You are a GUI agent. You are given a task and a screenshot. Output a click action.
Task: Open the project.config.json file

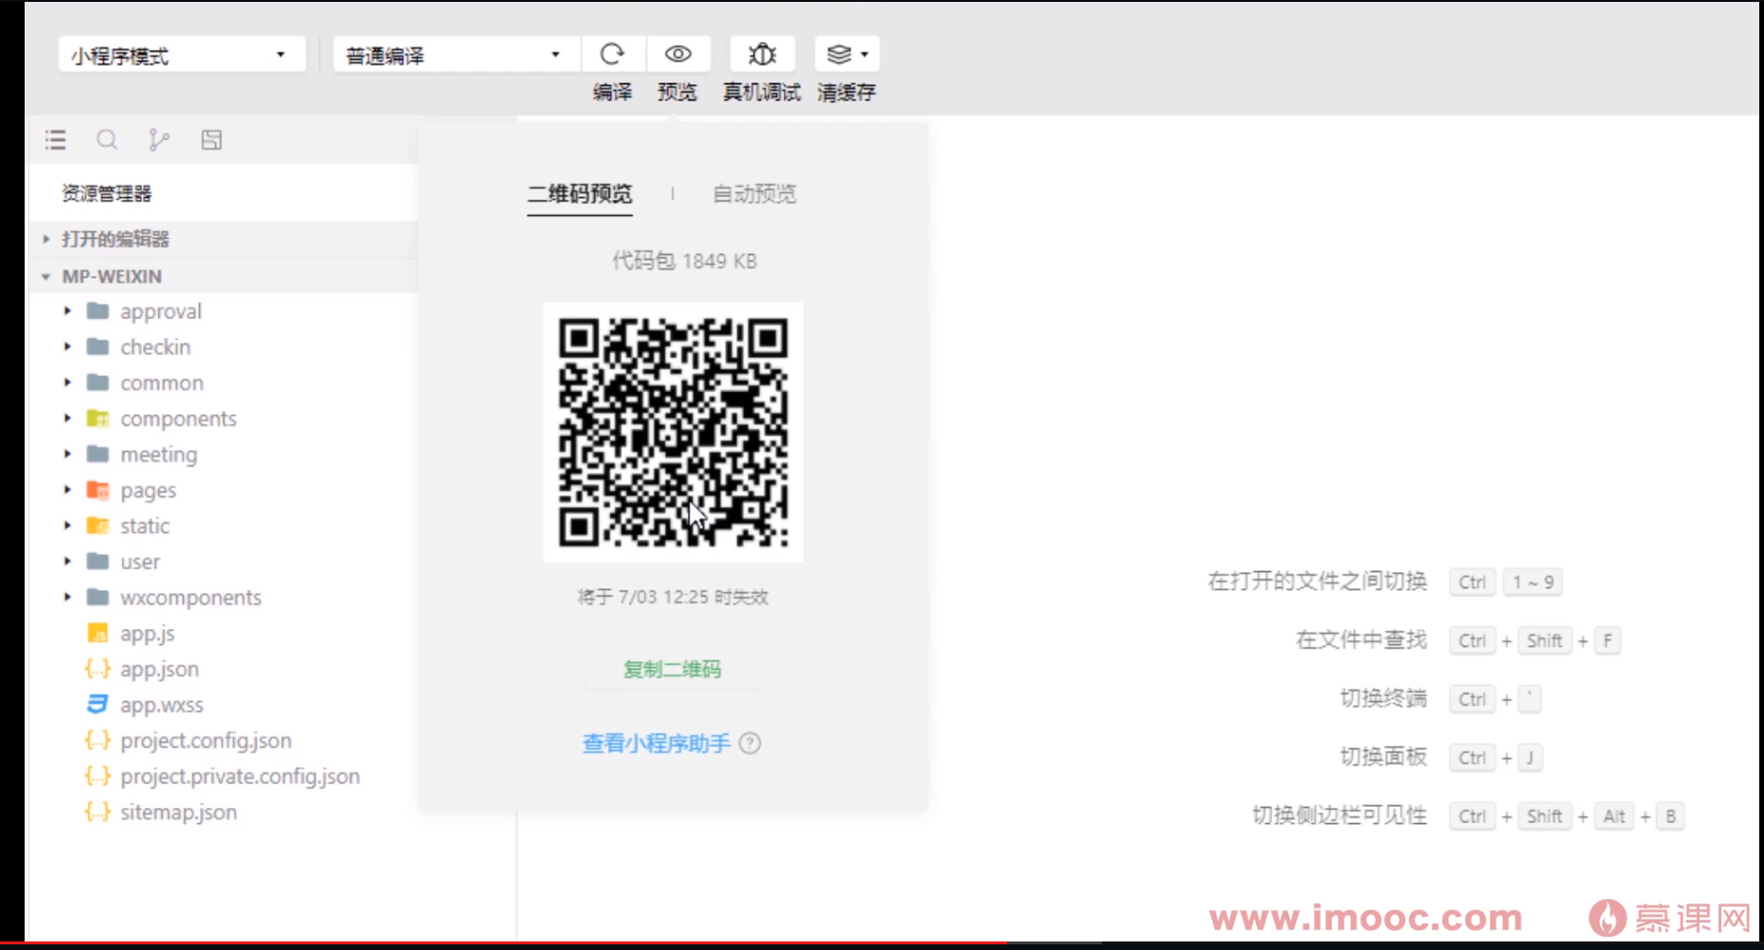(x=207, y=741)
